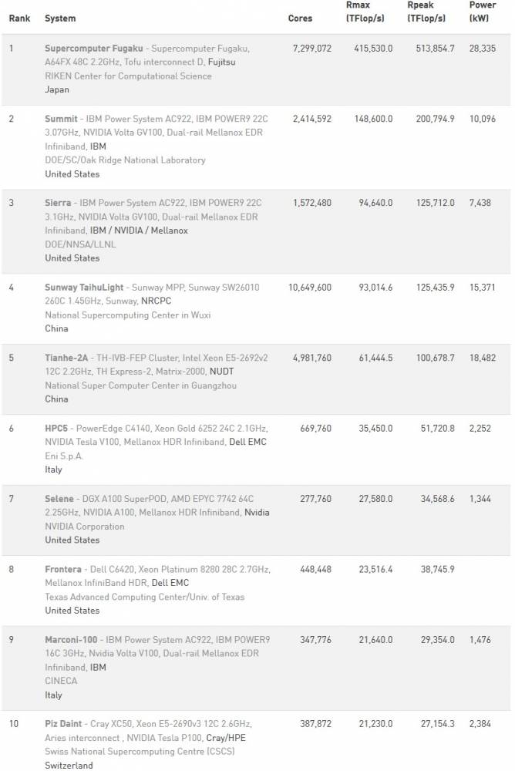
Task: Open the Supercomputer Fugaku system link
Action: [x=93, y=48]
